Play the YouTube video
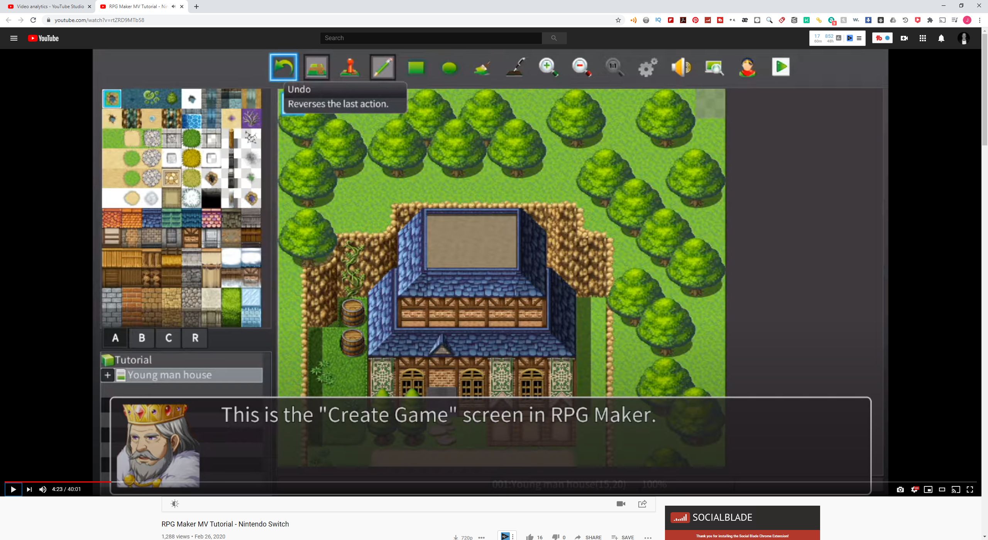Image resolution: width=988 pixels, height=540 pixels. point(13,489)
